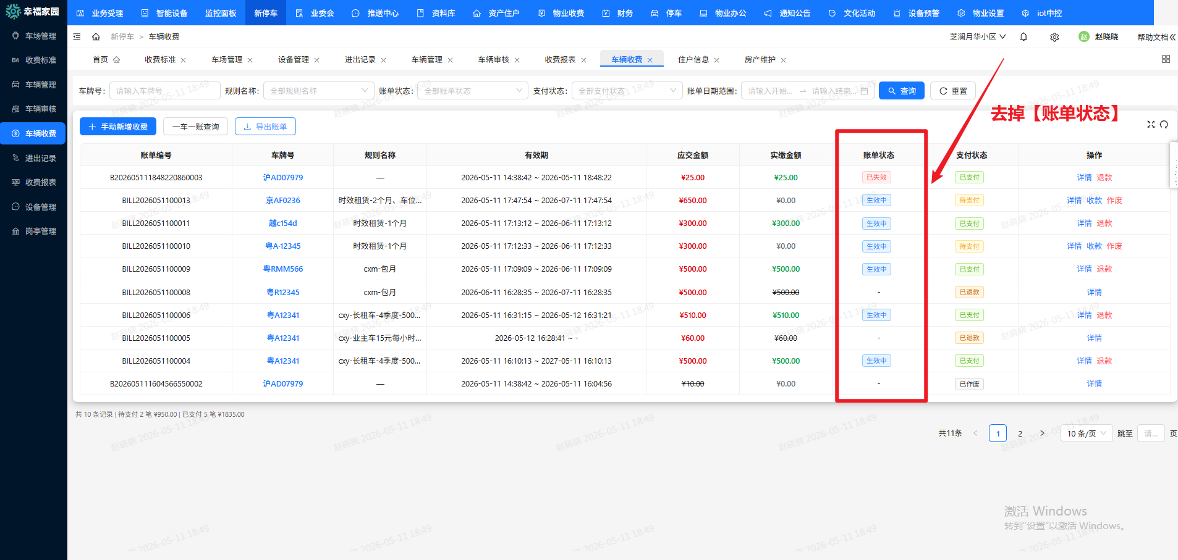Open plate link 粤RMM566
The width and height of the screenshot is (1178, 560).
click(283, 269)
